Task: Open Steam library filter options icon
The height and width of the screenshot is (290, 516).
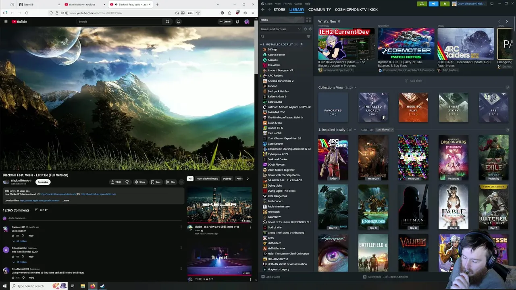Action: tap(308, 37)
